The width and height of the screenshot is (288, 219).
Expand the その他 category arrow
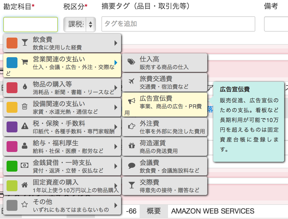[x=116, y=205]
